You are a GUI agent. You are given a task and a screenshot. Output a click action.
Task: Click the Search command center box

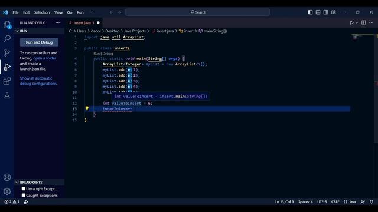[197, 12]
